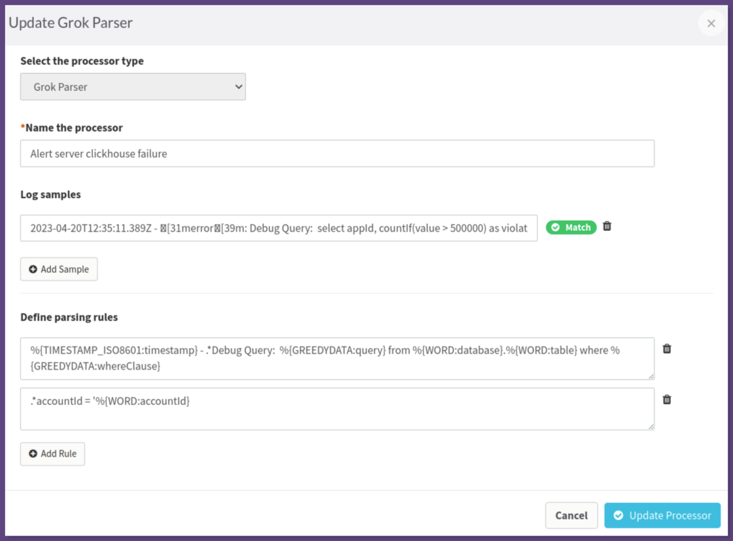Click the TIMESTAMP_ISO8601 parsing rule textarea
Image resolution: width=733 pixels, height=541 pixels.
click(337, 358)
